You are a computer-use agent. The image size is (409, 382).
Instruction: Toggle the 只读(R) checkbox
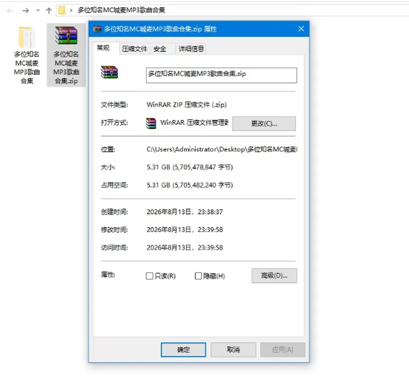coord(150,276)
